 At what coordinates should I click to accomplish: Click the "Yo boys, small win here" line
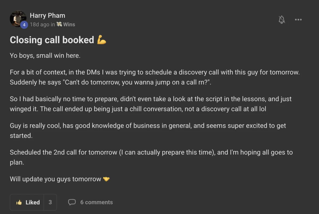tap(45, 56)
